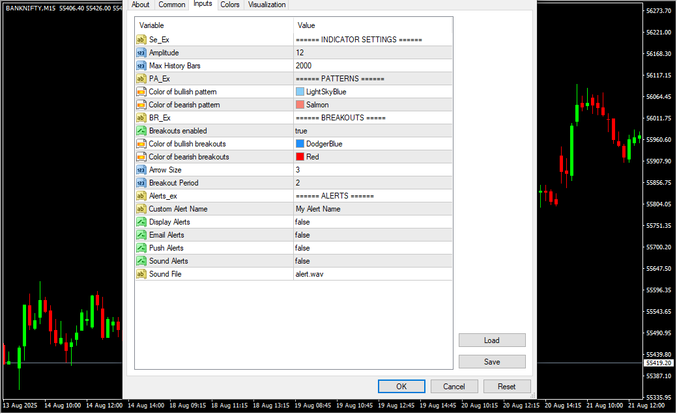Viewport: 677px width, 414px height.
Task: Toggle the Display Alerts false value
Action: point(371,222)
